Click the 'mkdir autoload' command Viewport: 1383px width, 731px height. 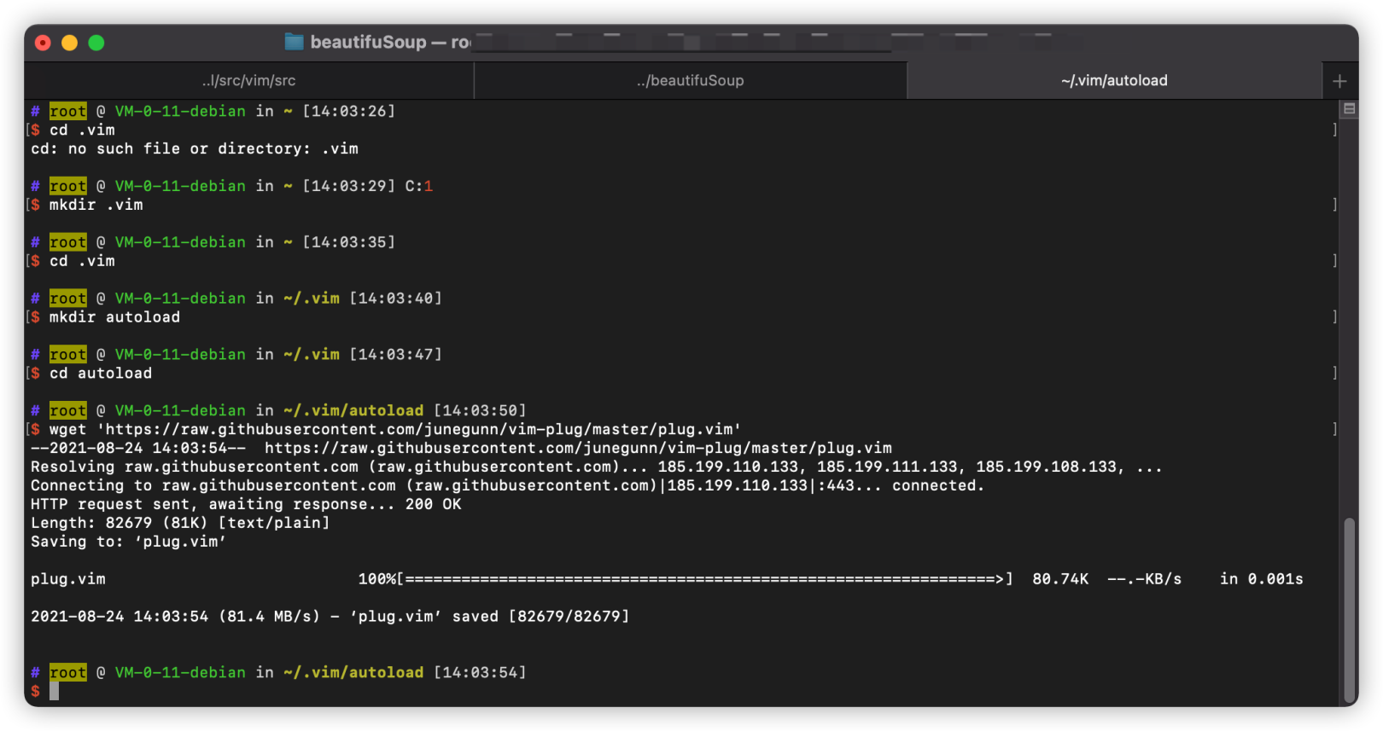tap(114, 317)
